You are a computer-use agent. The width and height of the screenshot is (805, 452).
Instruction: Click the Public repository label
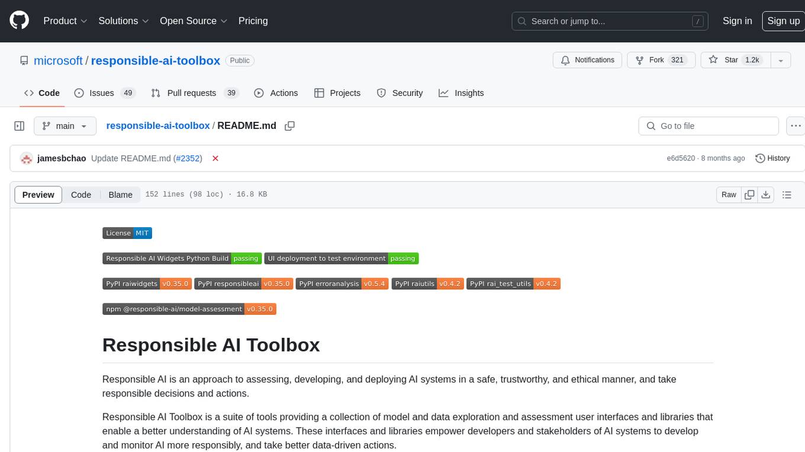click(240, 60)
